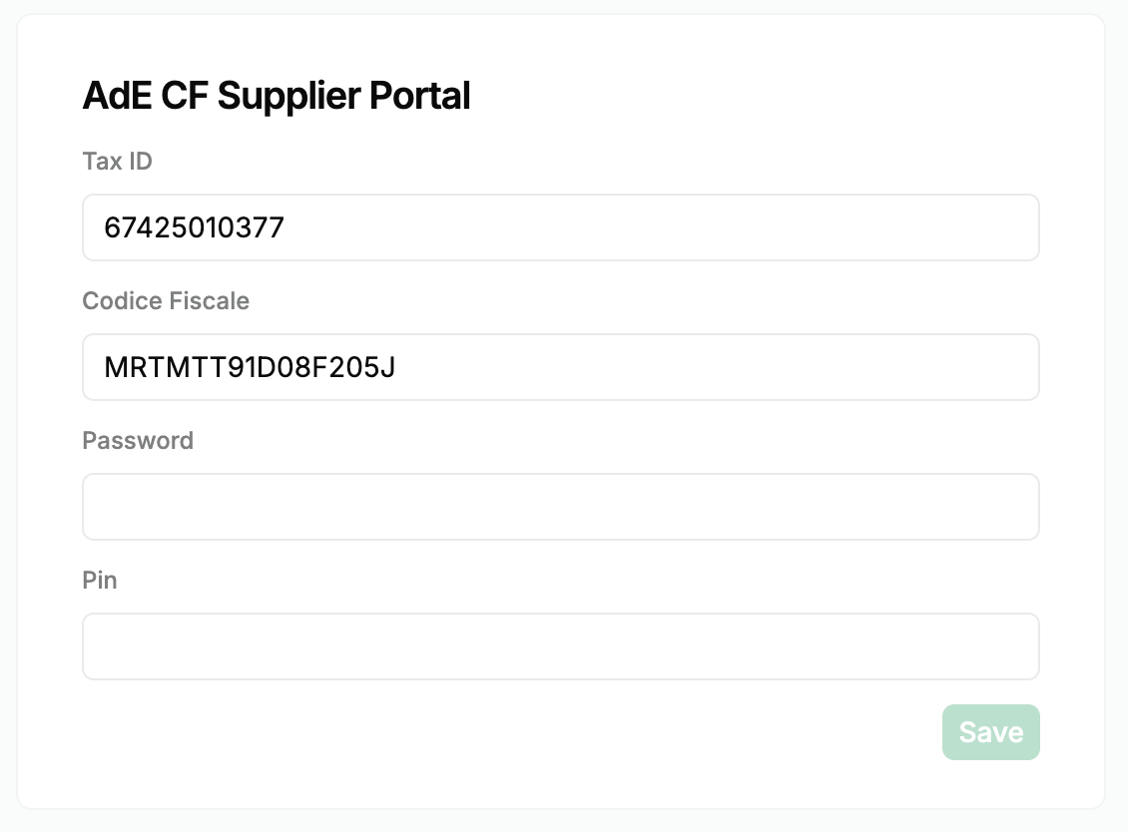Click the Tax ID label
This screenshot has width=1128, height=832.
click(117, 161)
